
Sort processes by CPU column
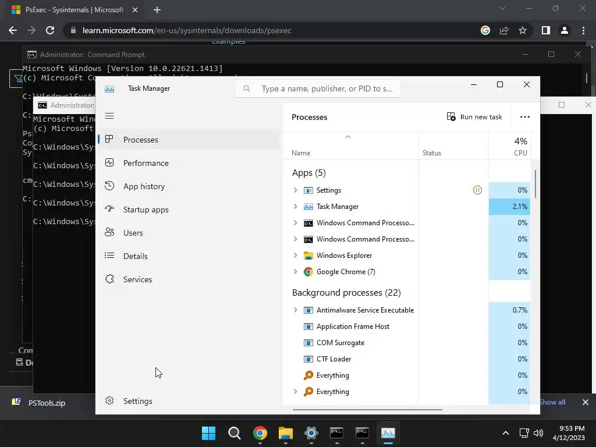point(510,146)
